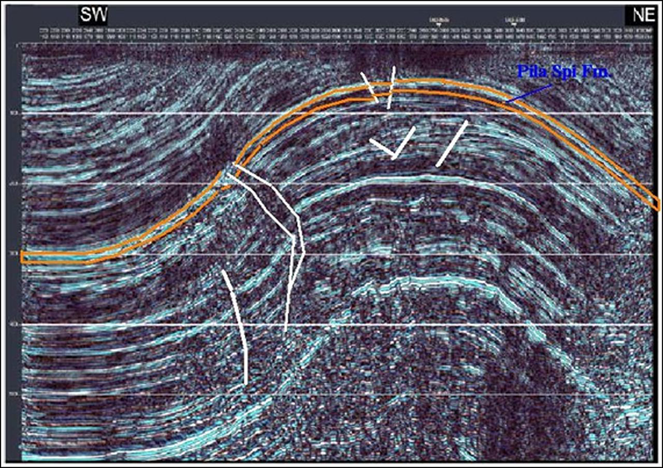This screenshot has width=663, height=468.
Task: Click the SW direction label
Action: pos(93,14)
